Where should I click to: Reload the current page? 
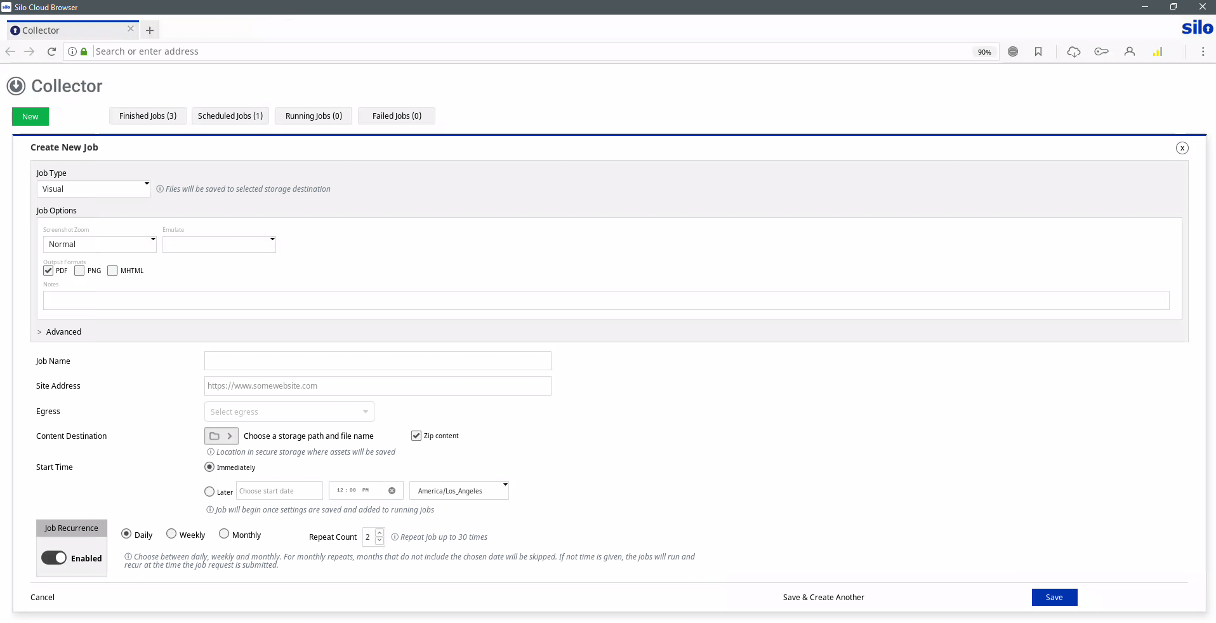[51, 51]
